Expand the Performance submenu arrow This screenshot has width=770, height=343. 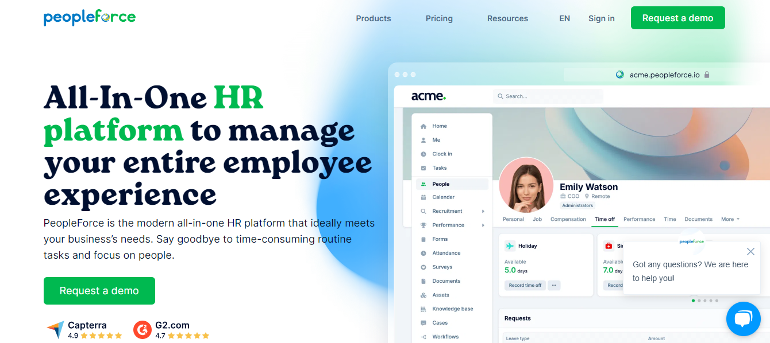pos(483,225)
